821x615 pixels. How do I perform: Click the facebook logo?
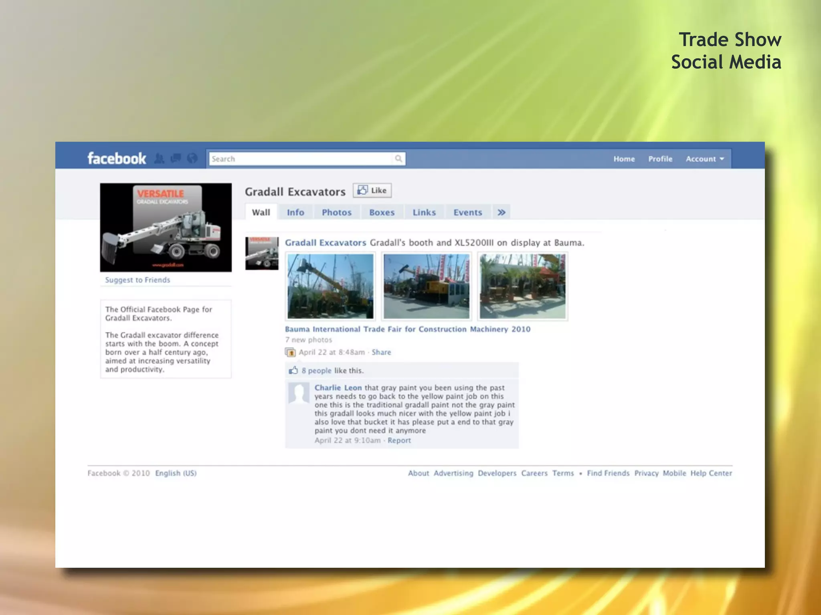(x=117, y=159)
